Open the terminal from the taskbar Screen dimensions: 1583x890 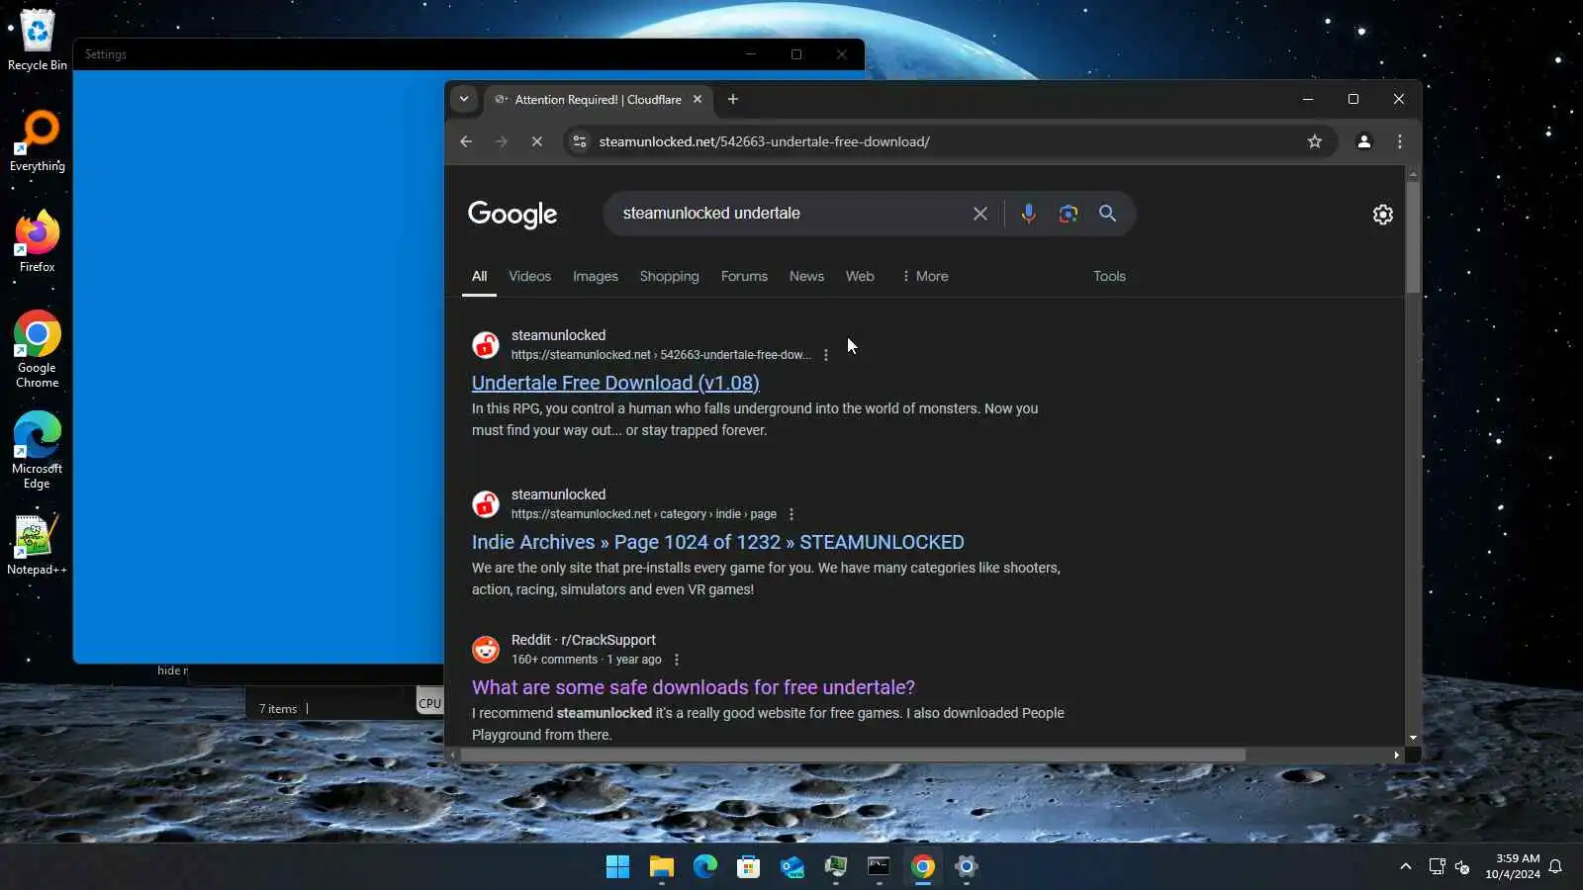click(879, 867)
